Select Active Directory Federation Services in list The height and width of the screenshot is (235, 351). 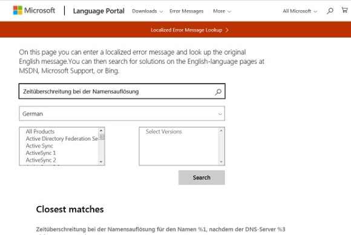(x=62, y=139)
